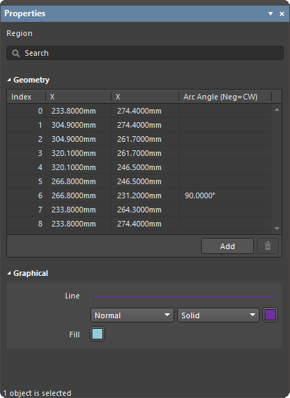Click into the Search field
This screenshot has height=398, width=290.
tap(145, 53)
